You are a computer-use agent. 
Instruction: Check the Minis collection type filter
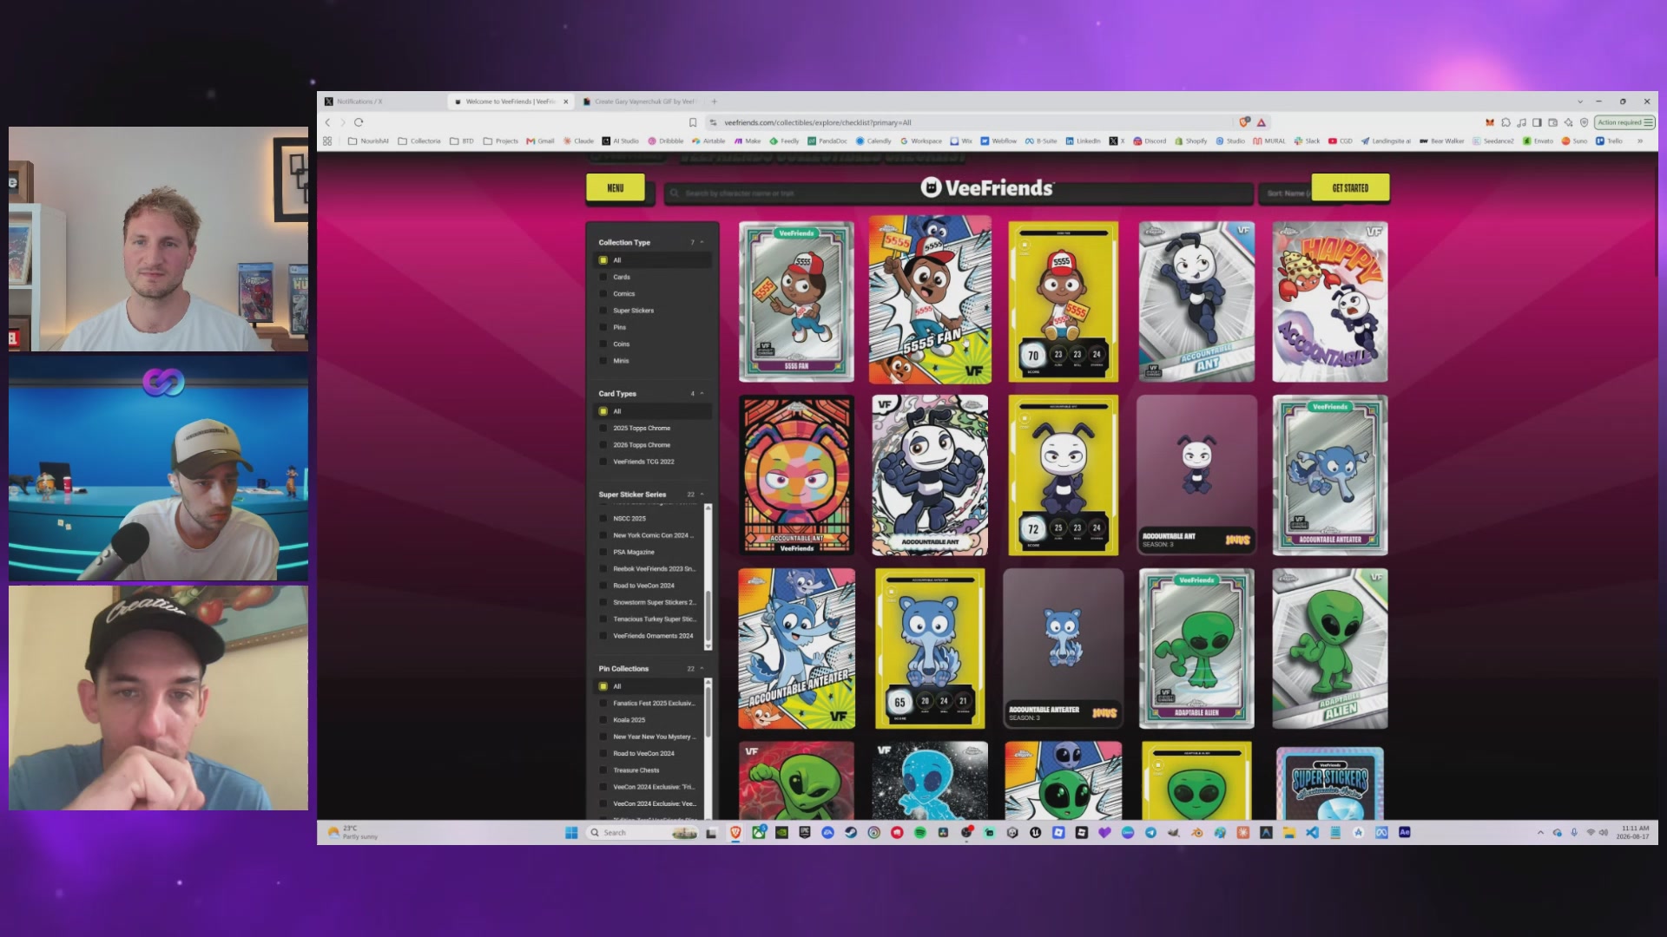pos(603,361)
